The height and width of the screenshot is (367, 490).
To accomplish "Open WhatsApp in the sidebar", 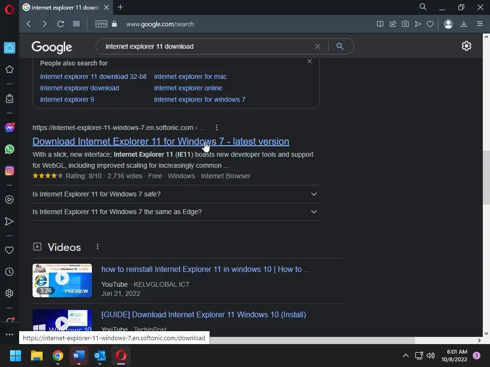I will click(10, 149).
